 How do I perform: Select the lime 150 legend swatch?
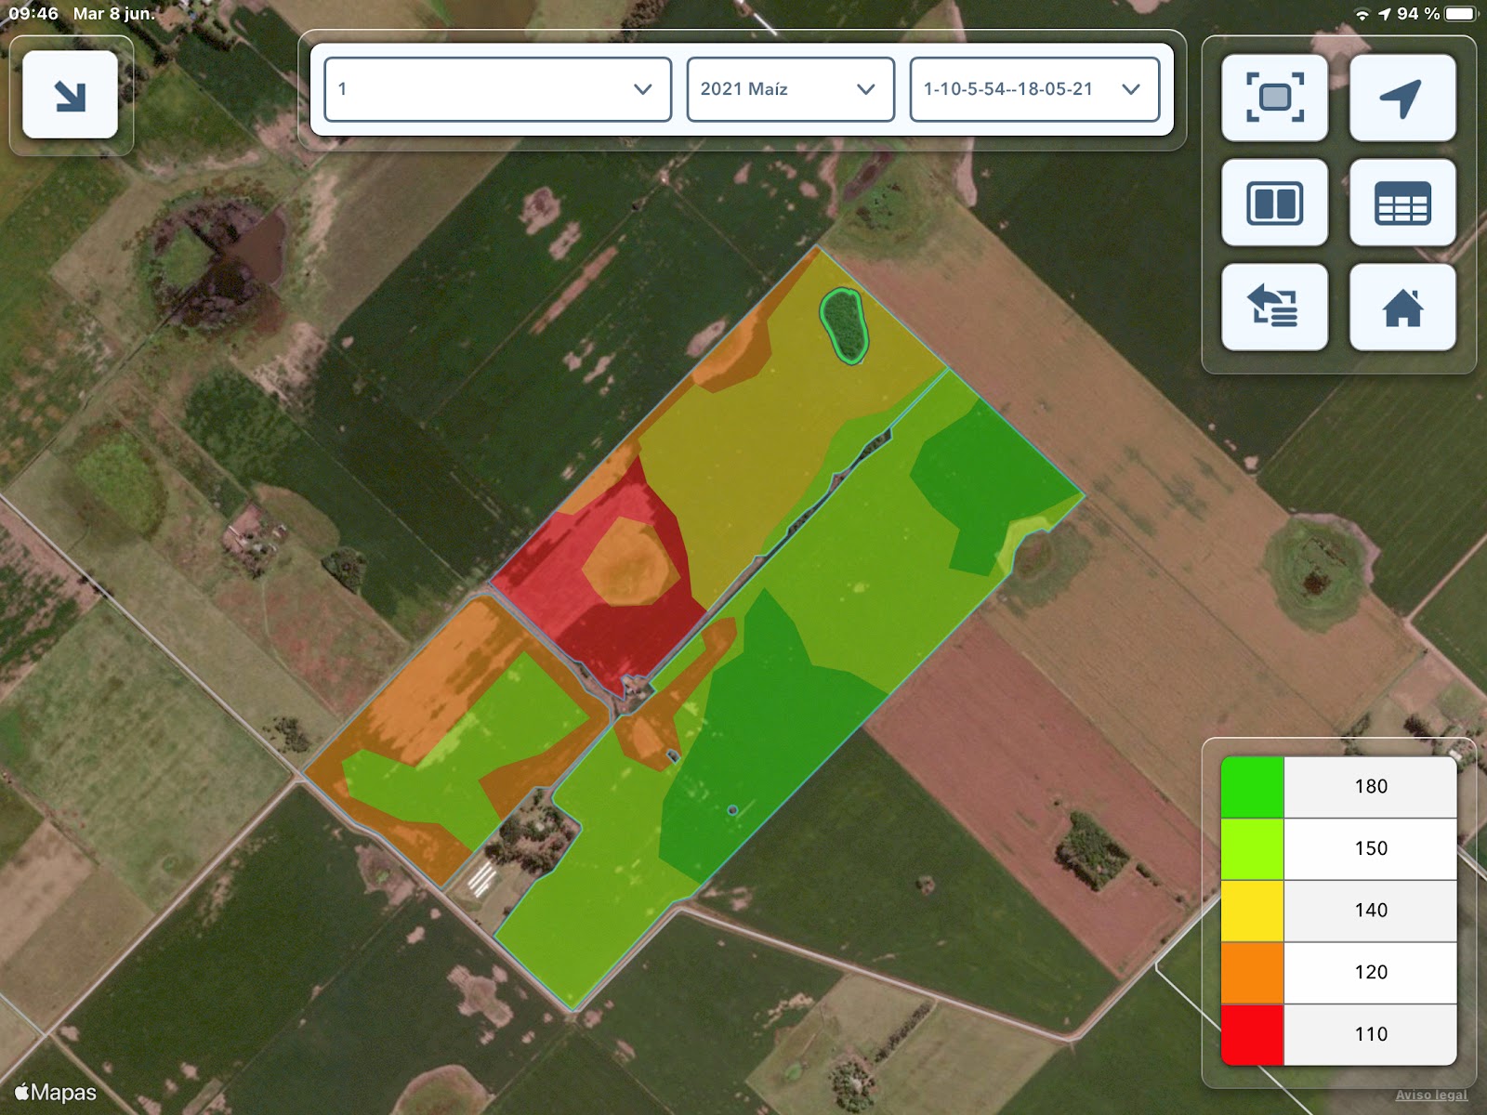(x=1252, y=849)
